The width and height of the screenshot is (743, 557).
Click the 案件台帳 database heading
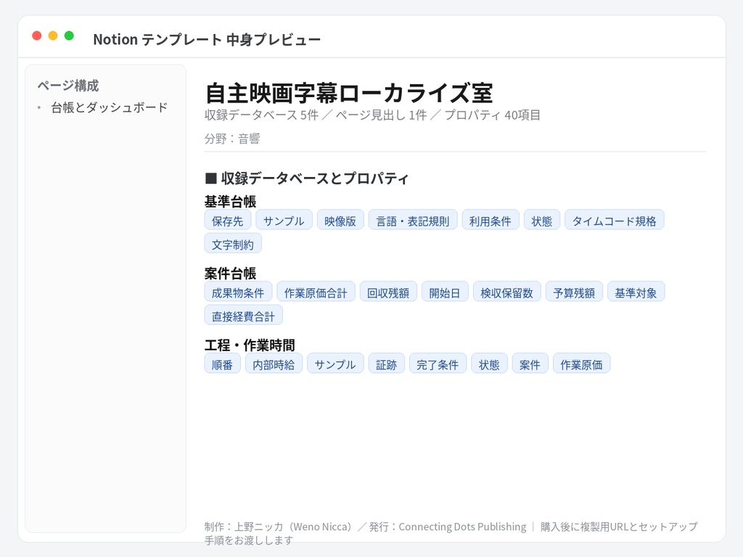point(230,273)
